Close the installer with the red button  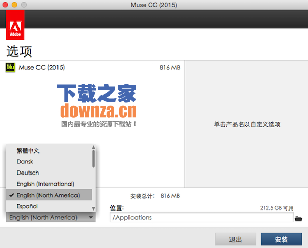tap(5, 5)
